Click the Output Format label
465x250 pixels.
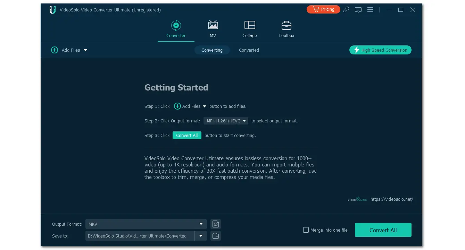click(67, 224)
